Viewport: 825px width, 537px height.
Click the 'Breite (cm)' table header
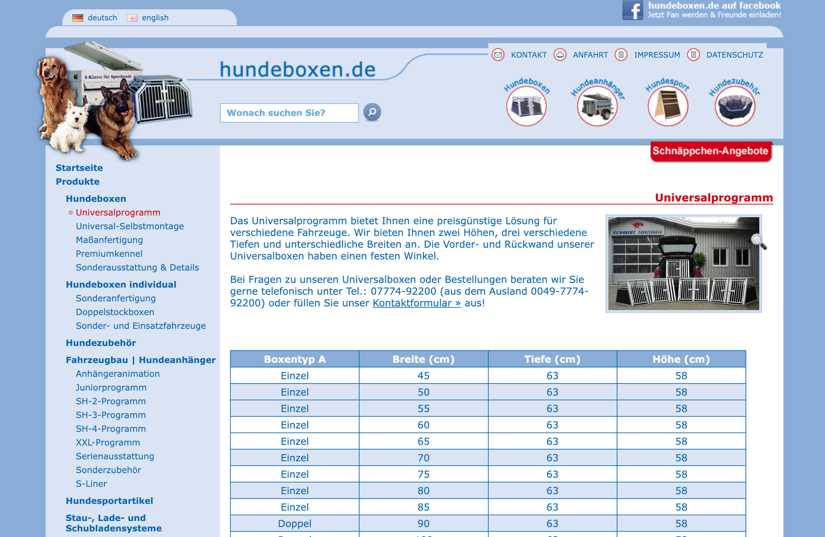424,359
